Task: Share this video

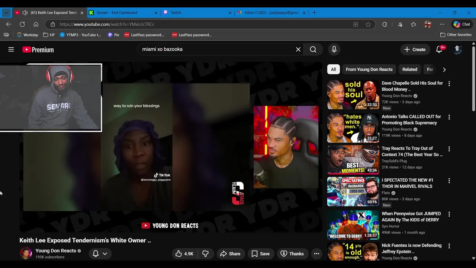Action: [231, 254]
